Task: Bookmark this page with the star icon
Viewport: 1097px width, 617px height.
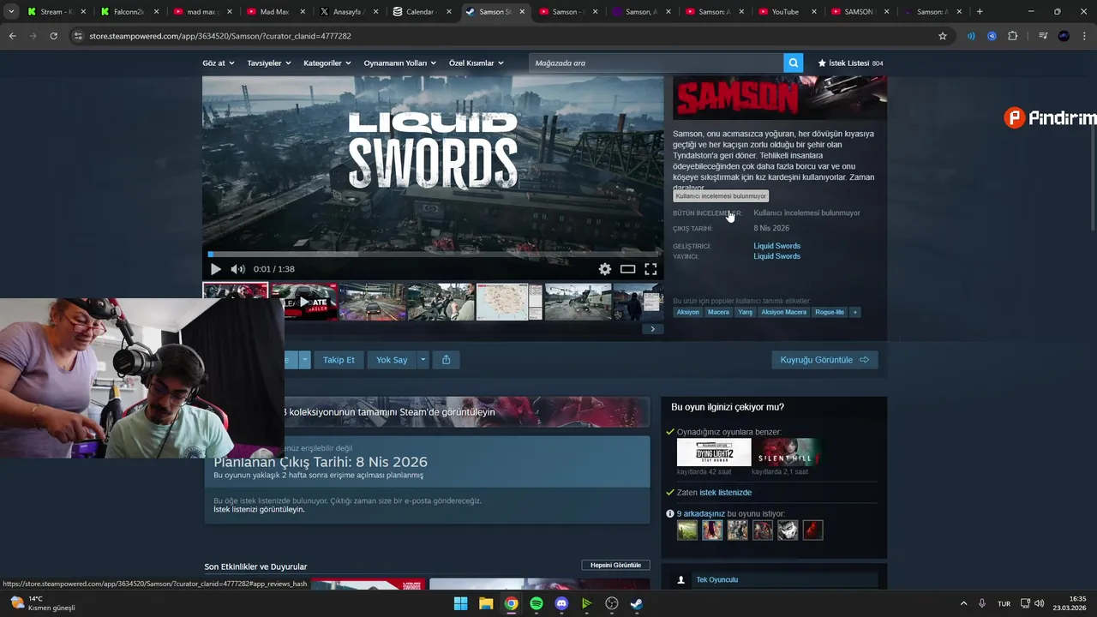Action: tap(943, 36)
